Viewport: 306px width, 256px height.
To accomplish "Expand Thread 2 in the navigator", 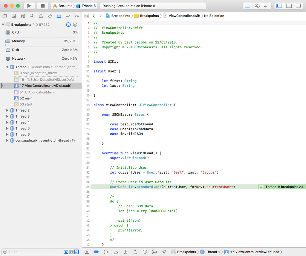I will pos(7,110).
